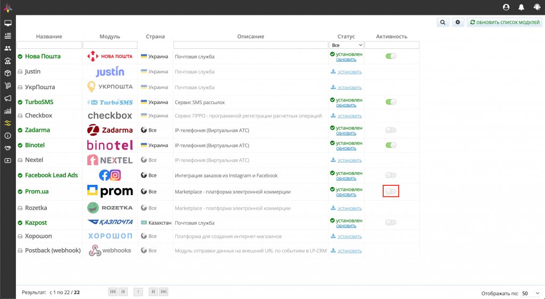The width and height of the screenshot is (545, 299).
Task: Click the Казахстан country cell
Action: (156, 223)
